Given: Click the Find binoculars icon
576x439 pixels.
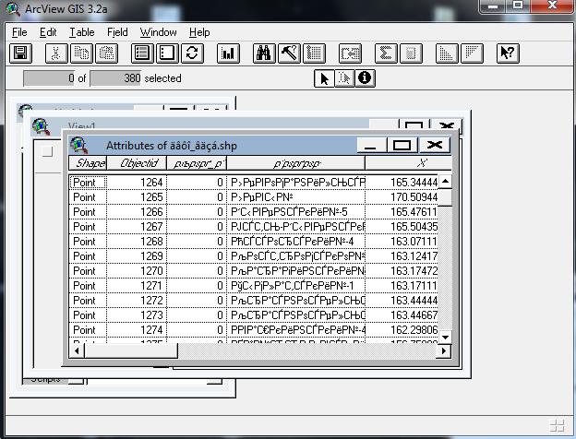Looking at the screenshot, I should click(x=264, y=53).
